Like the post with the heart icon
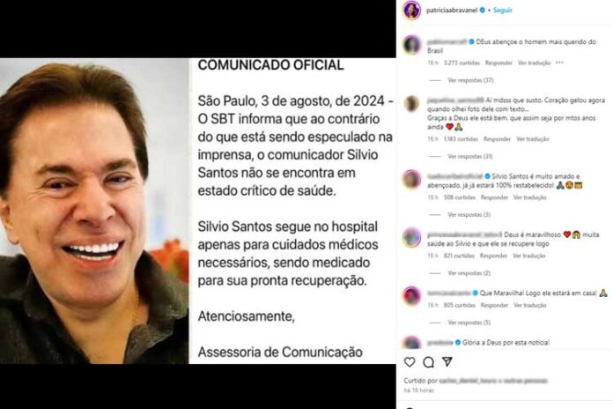 410,362
